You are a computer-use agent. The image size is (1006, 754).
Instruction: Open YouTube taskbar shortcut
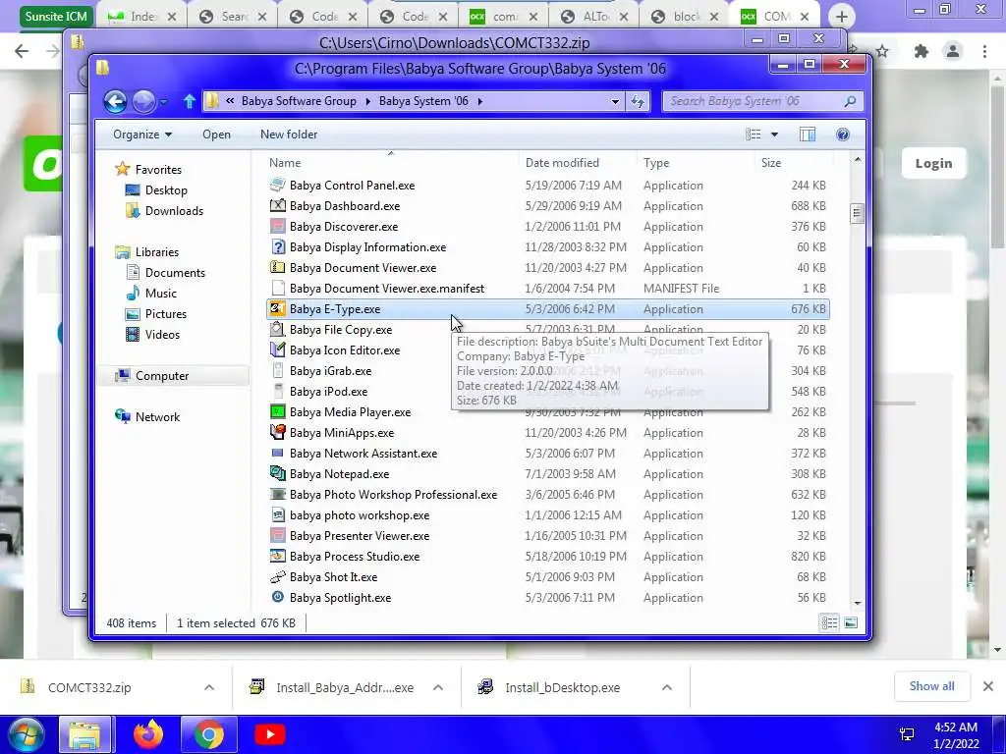[x=270, y=734]
